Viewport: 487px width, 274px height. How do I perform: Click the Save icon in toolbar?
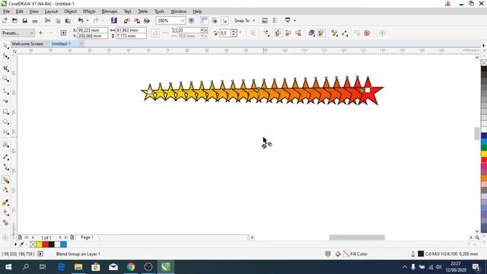25,21
